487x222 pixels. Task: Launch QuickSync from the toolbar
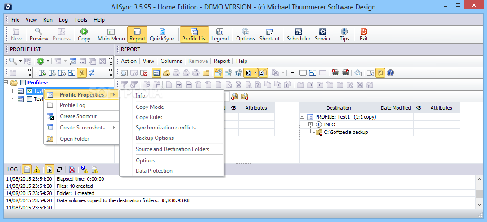point(162,35)
